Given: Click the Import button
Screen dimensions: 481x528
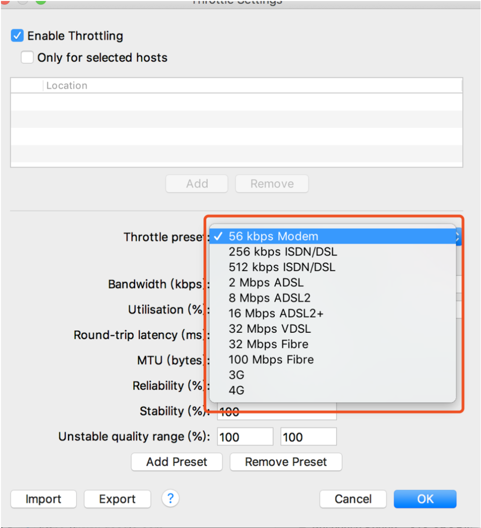Looking at the screenshot, I should [43, 499].
